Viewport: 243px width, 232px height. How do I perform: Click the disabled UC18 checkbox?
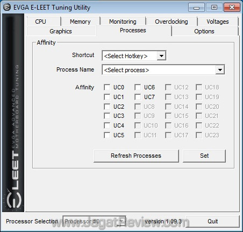[x=199, y=87]
